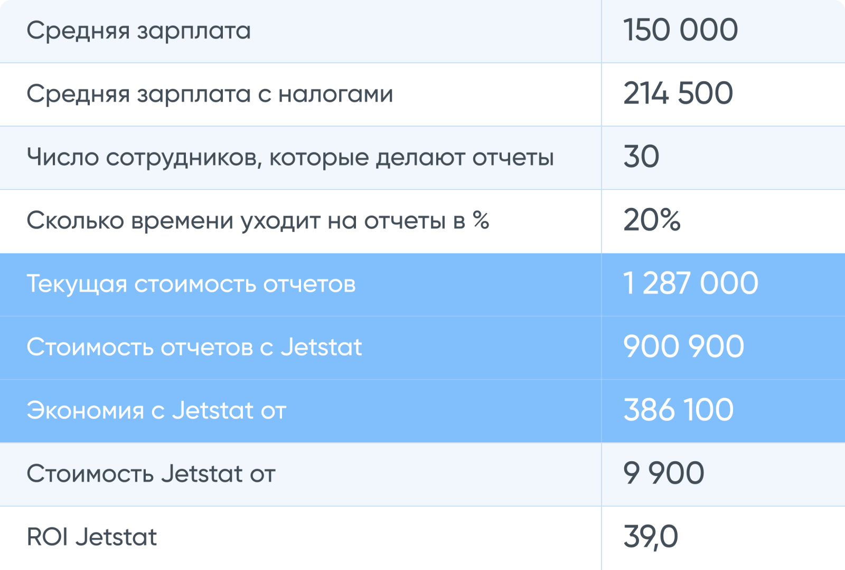The width and height of the screenshot is (845, 570).
Task: Click the 'Стоимость Jetstat от' label
Action: point(151,474)
